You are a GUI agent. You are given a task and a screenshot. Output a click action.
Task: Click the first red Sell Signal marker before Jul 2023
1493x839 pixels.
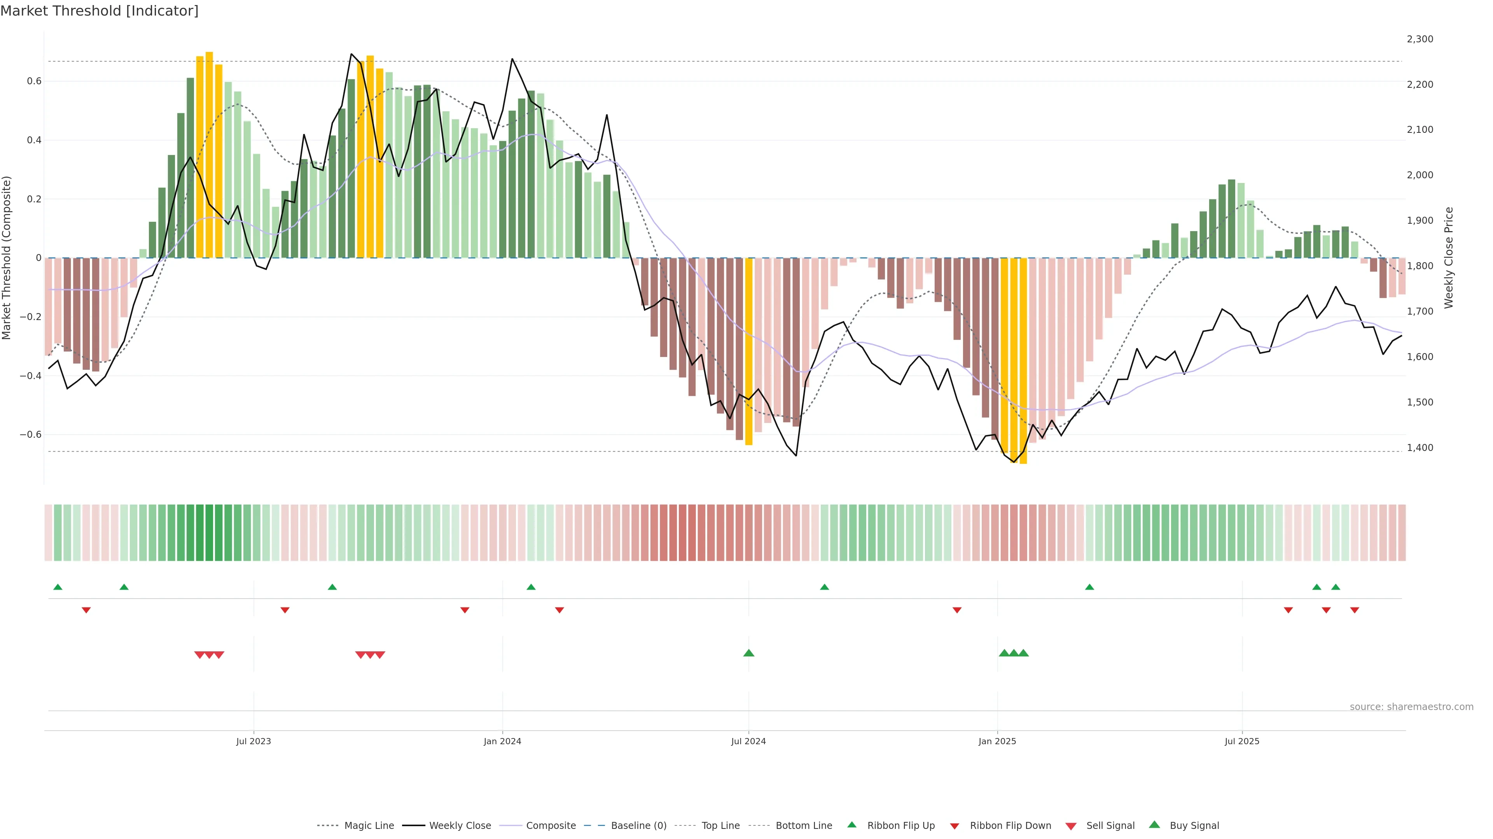tap(199, 655)
